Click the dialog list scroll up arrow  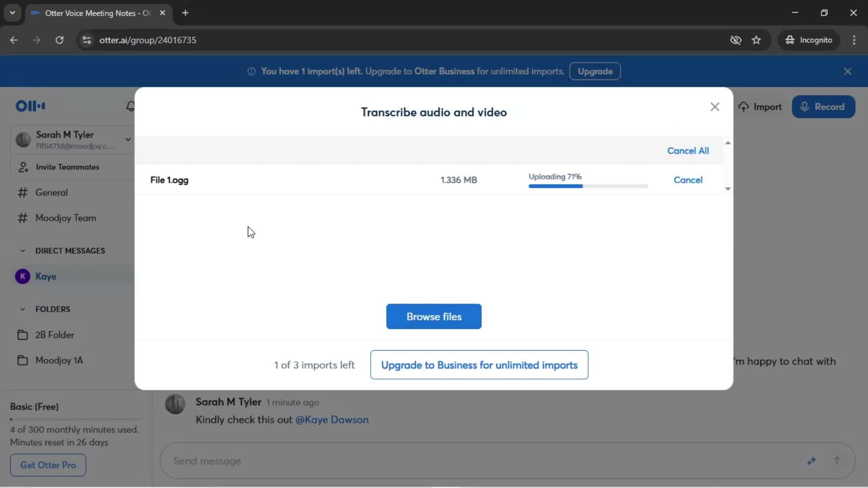pyautogui.click(x=728, y=143)
